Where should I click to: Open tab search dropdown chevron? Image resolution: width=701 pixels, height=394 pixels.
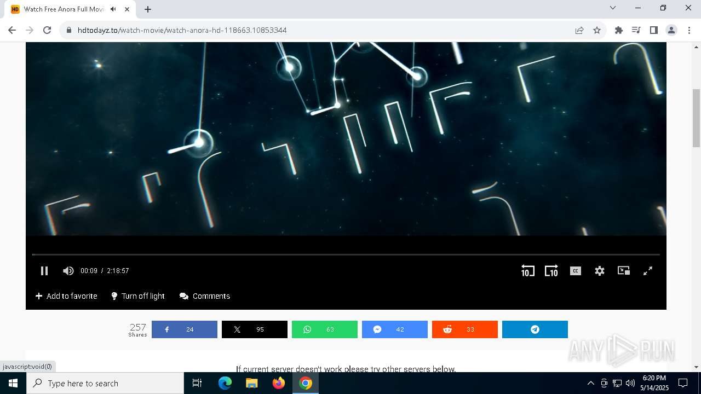(x=613, y=8)
